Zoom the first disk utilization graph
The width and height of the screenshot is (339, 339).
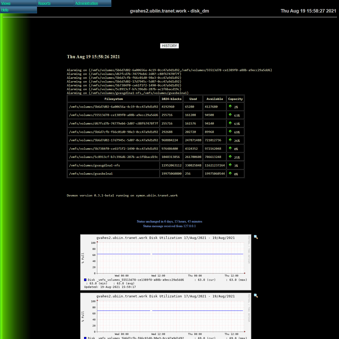coord(256,237)
